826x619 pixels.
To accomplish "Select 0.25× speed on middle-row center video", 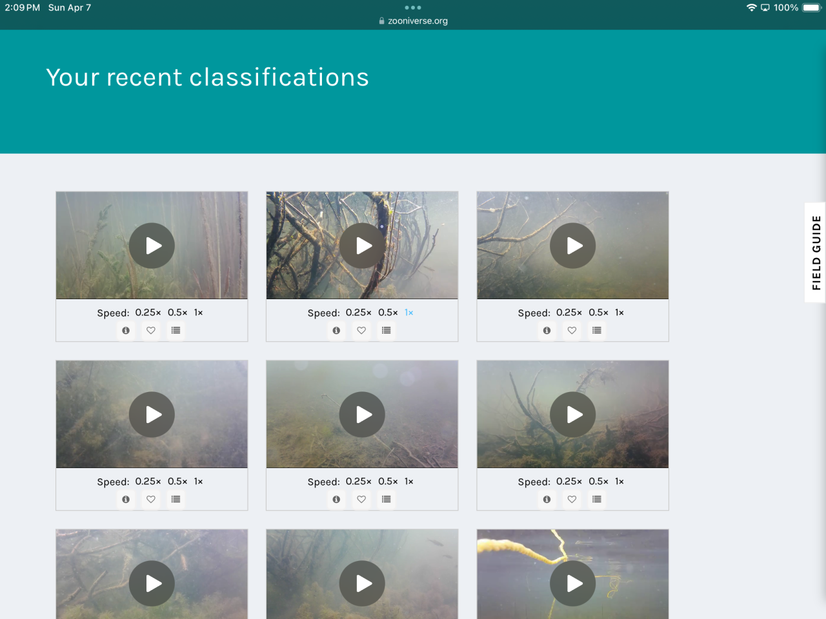I will [358, 482].
